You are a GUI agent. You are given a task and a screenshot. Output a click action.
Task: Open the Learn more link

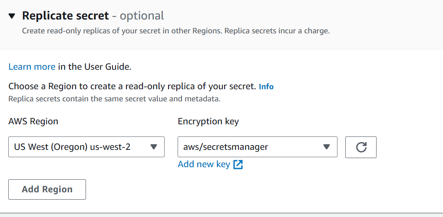pos(32,67)
